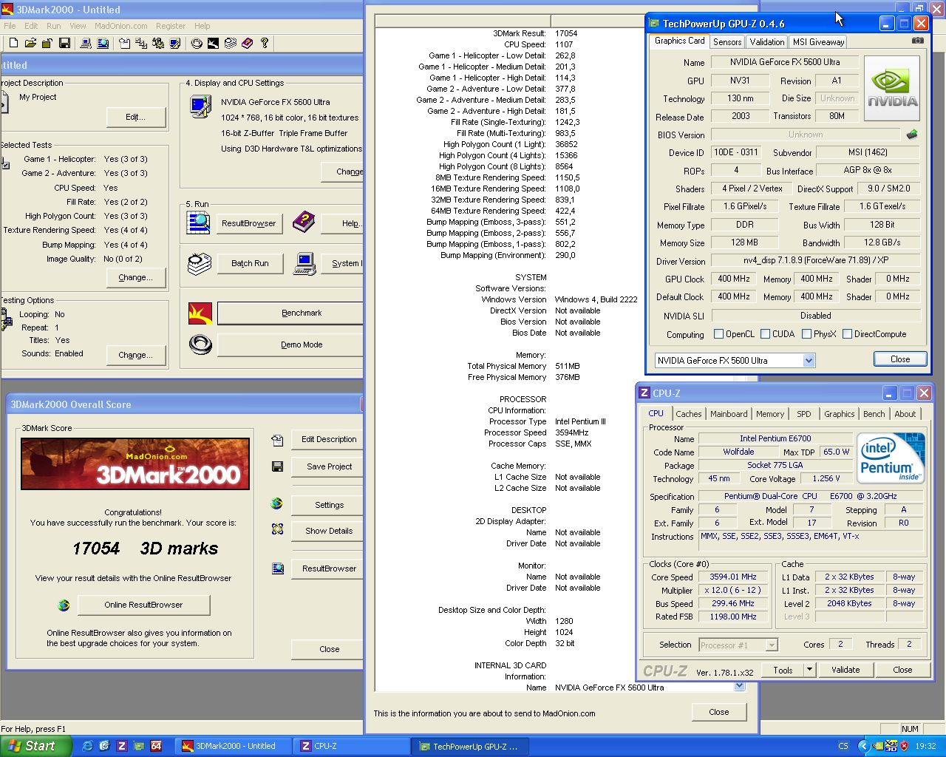
Task: Click the globe icon beside Online ResultBrowser
Action: click(64, 605)
